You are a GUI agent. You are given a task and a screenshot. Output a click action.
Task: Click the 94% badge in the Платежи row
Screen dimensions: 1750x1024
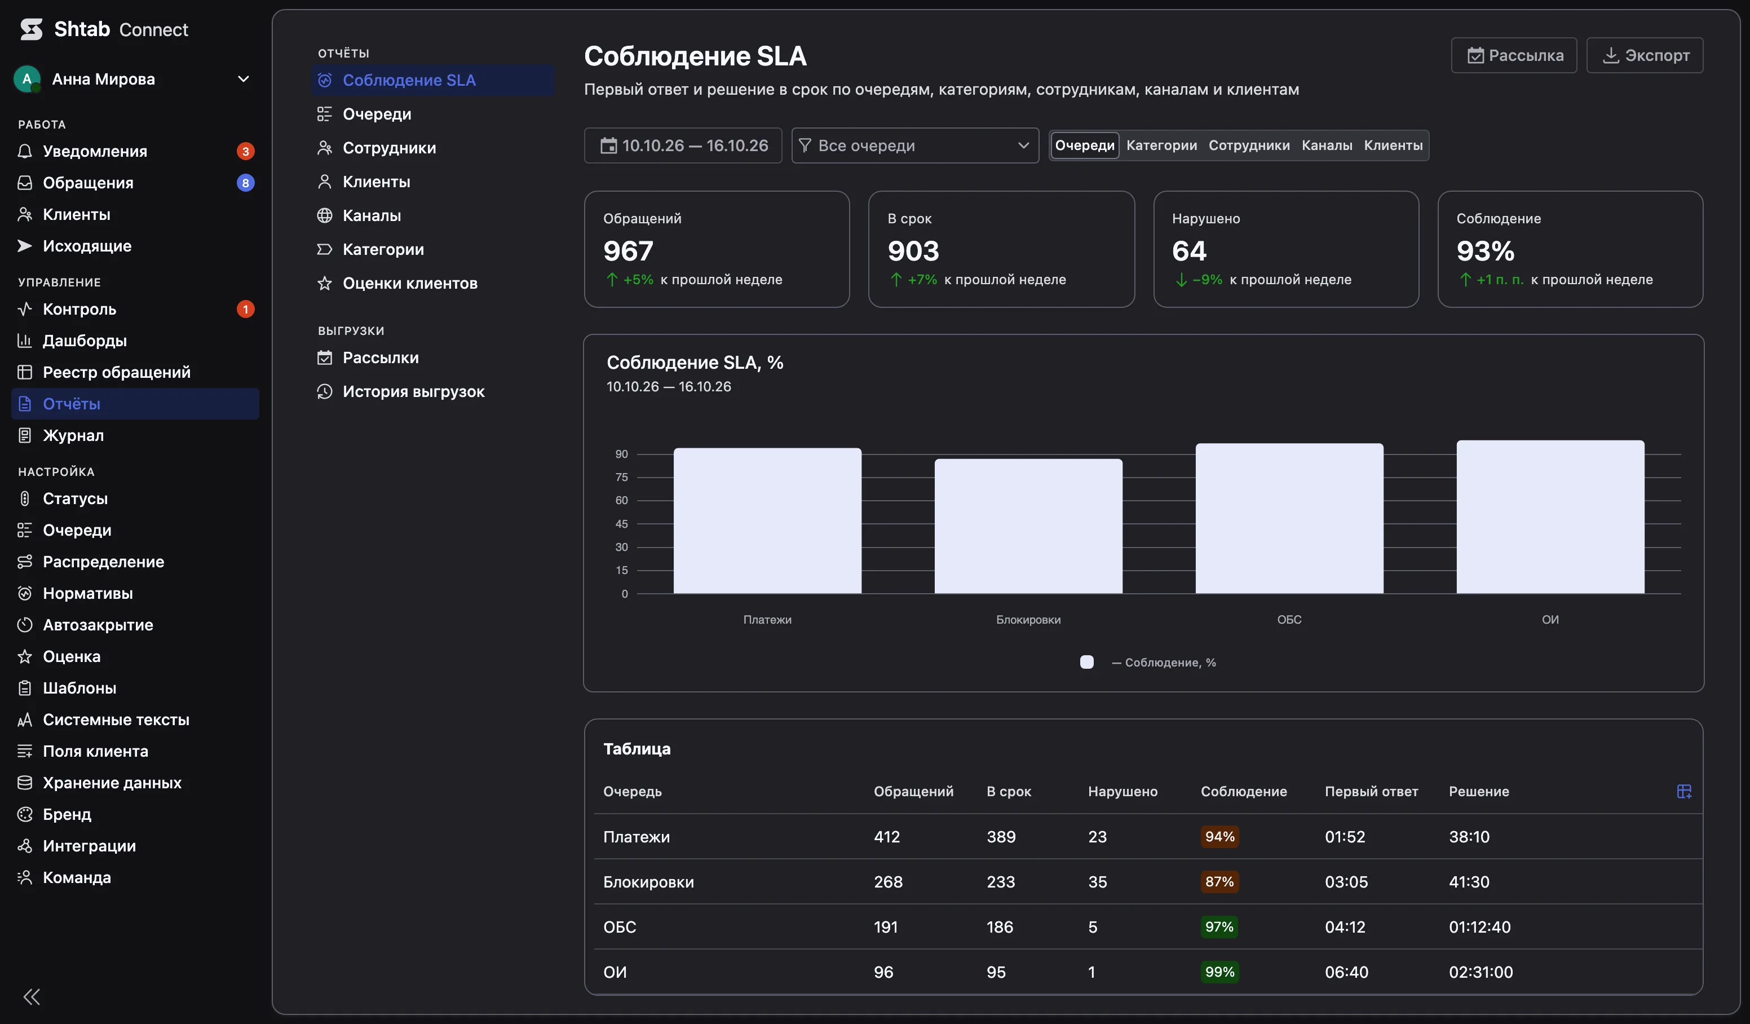(x=1219, y=836)
